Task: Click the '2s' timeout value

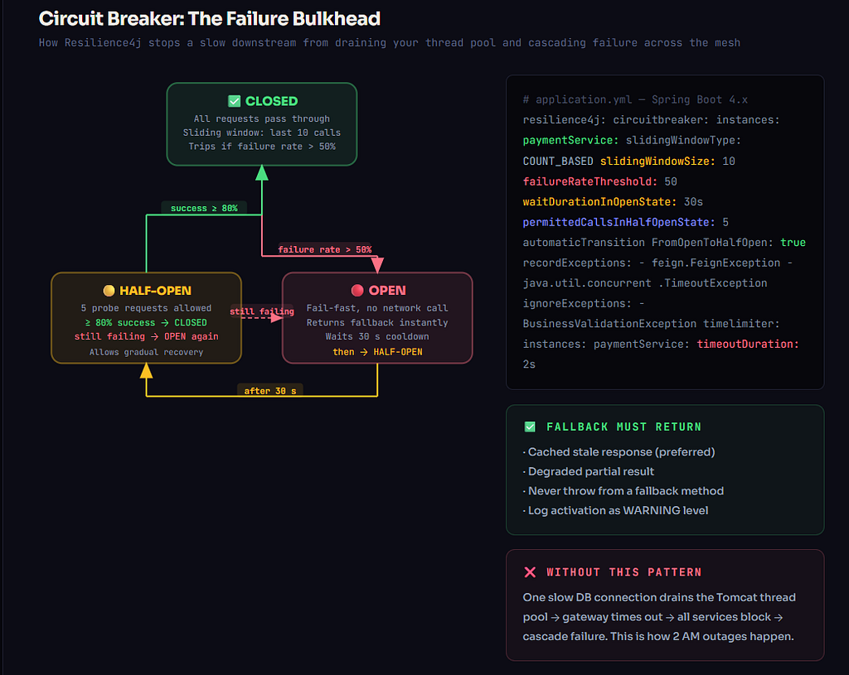Action: (529, 364)
